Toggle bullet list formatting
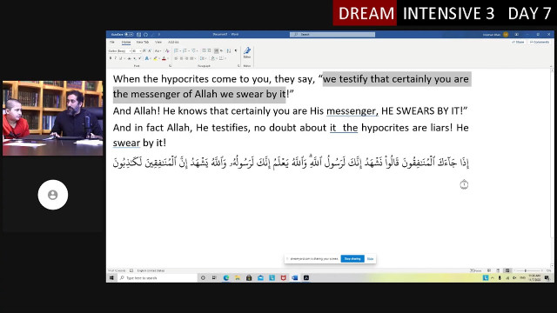The image size is (557, 313). [x=176, y=50]
